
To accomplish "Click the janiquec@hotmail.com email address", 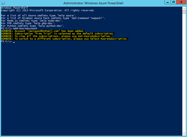I will (x=43, y=31).
